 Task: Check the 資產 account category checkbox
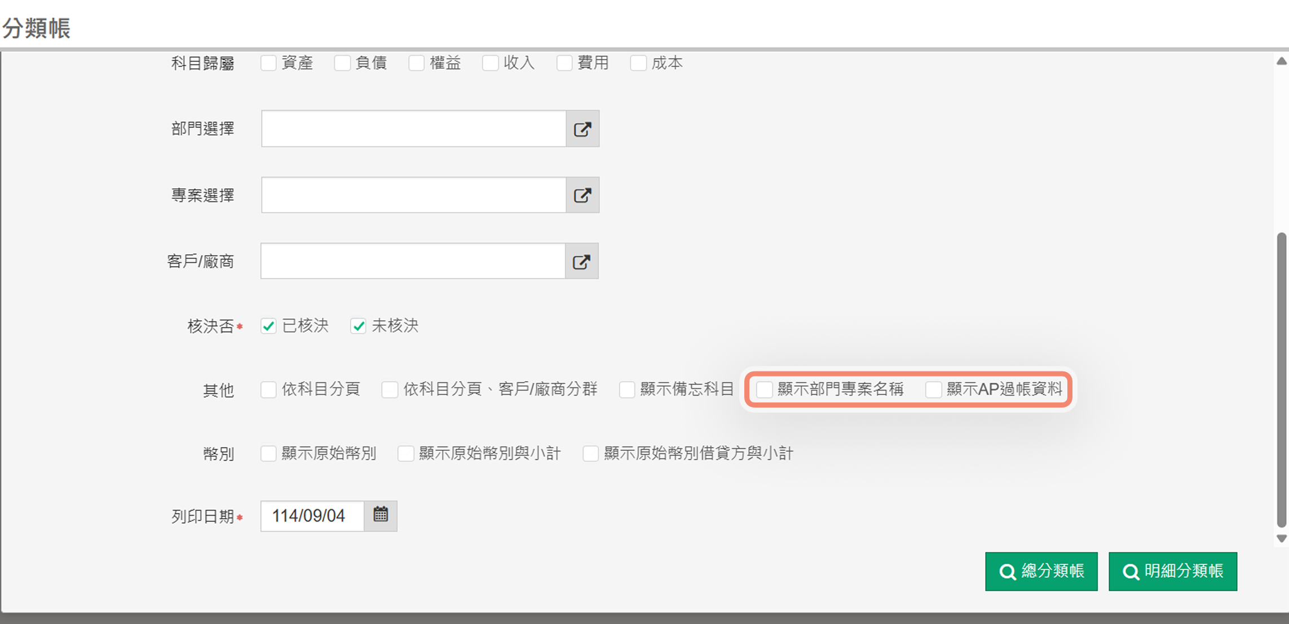click(268, 63)
